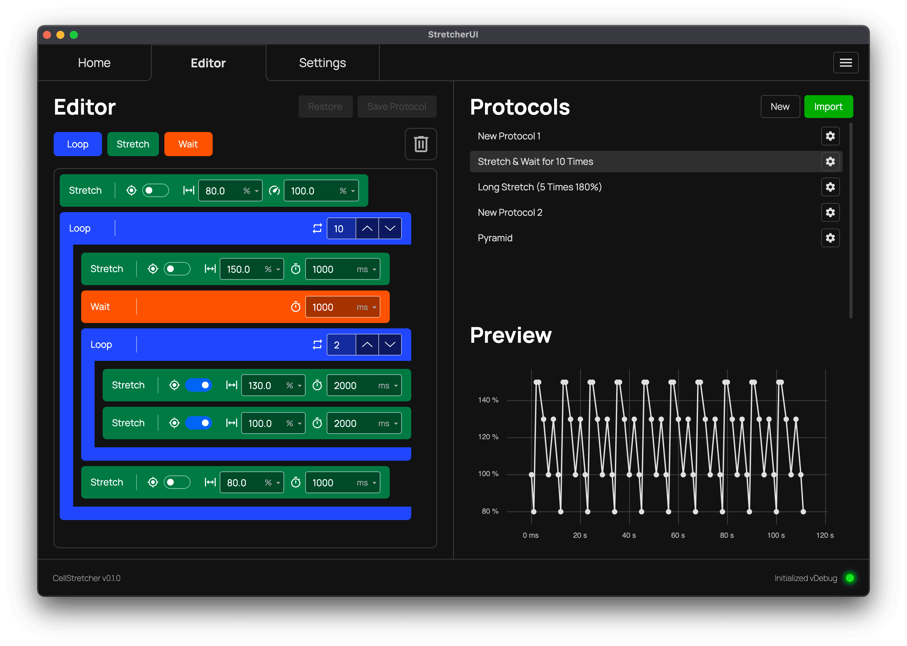The image size is (907, 646).
Task: Click the speedometer icon in top Stretch block
Action: coord(274,191)
